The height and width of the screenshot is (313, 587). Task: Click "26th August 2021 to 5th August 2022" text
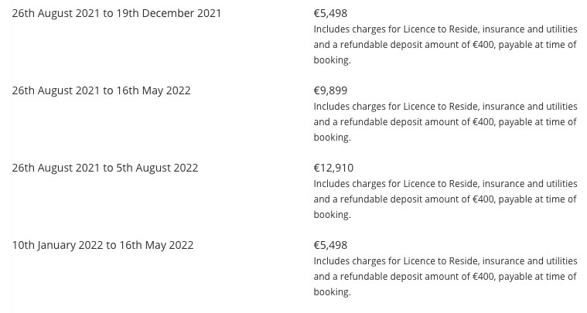[104, 168]
